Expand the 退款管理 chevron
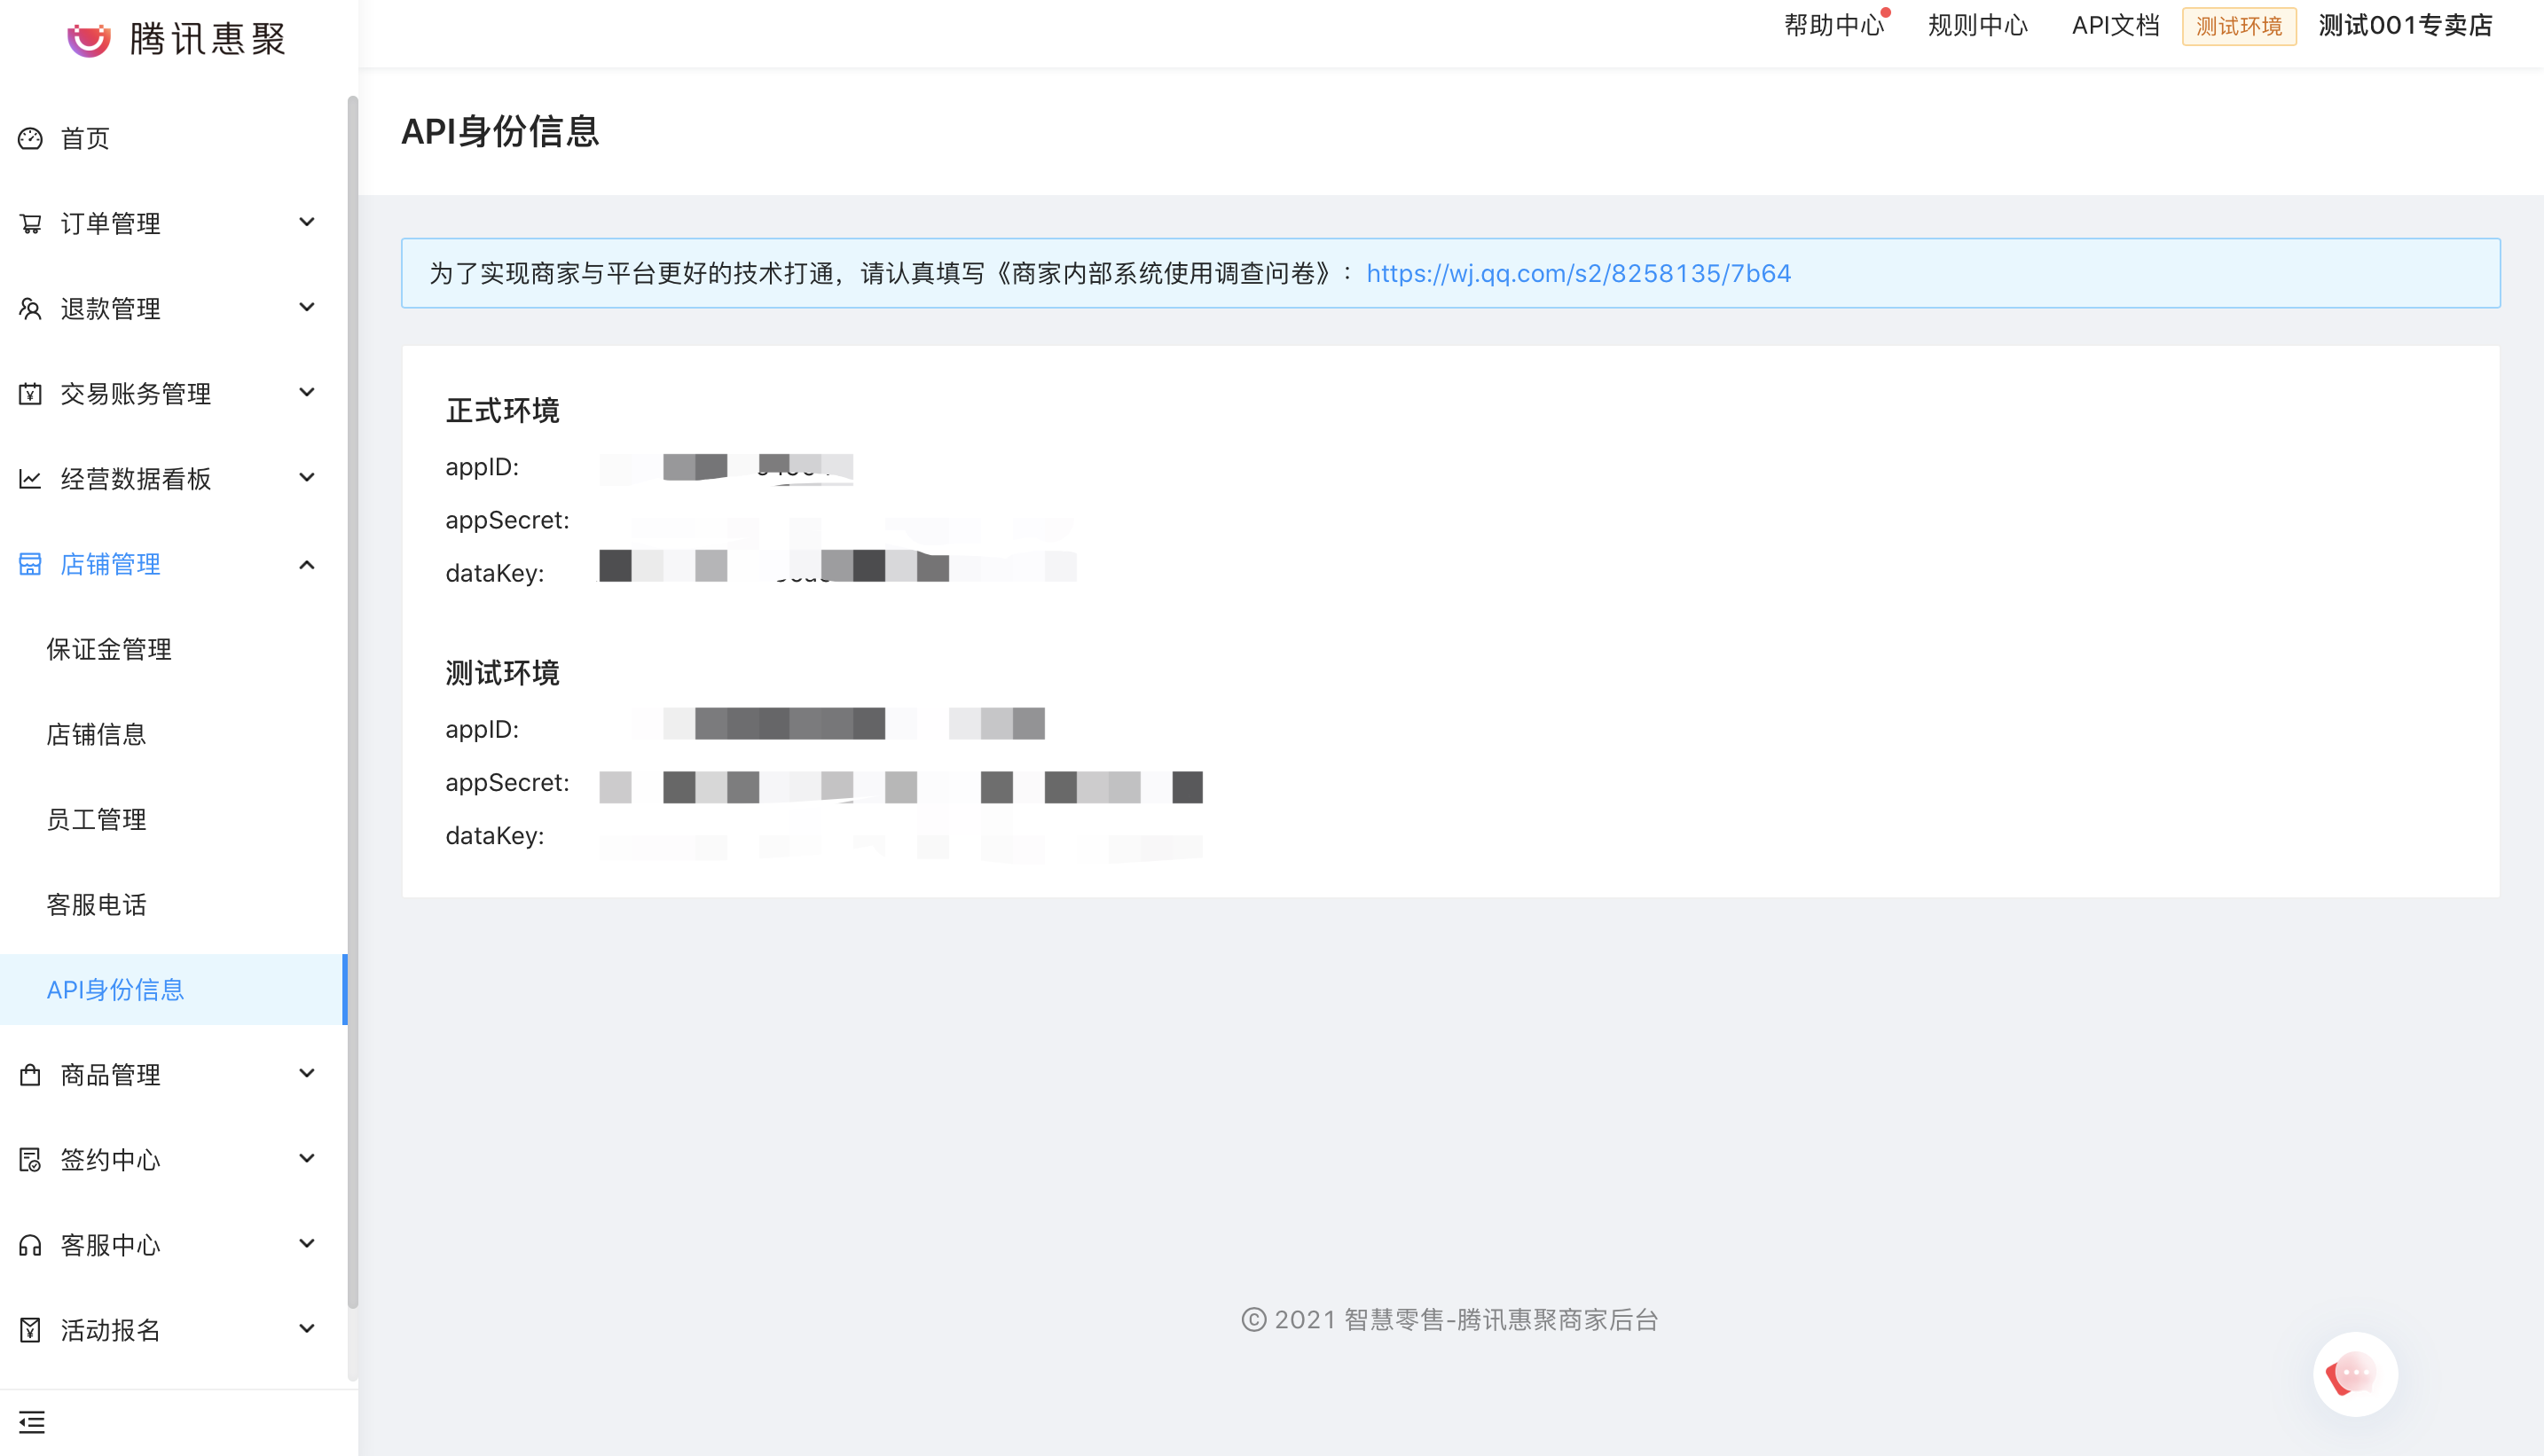This screenshot has height=1456, width=2544. 307,307
